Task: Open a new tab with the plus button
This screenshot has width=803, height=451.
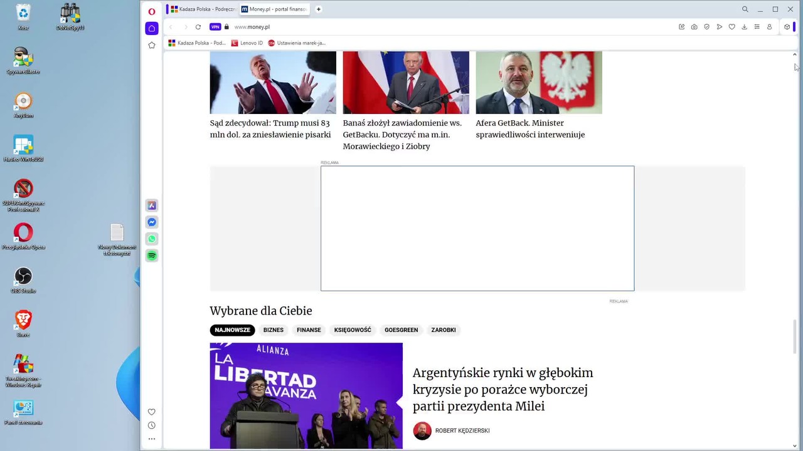Action: [x=318, y=9]
